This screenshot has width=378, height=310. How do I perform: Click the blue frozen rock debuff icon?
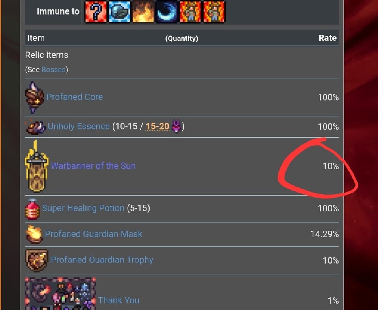(x=119, y=12)
